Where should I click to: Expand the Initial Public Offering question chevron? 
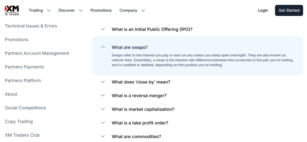[103, 29]
